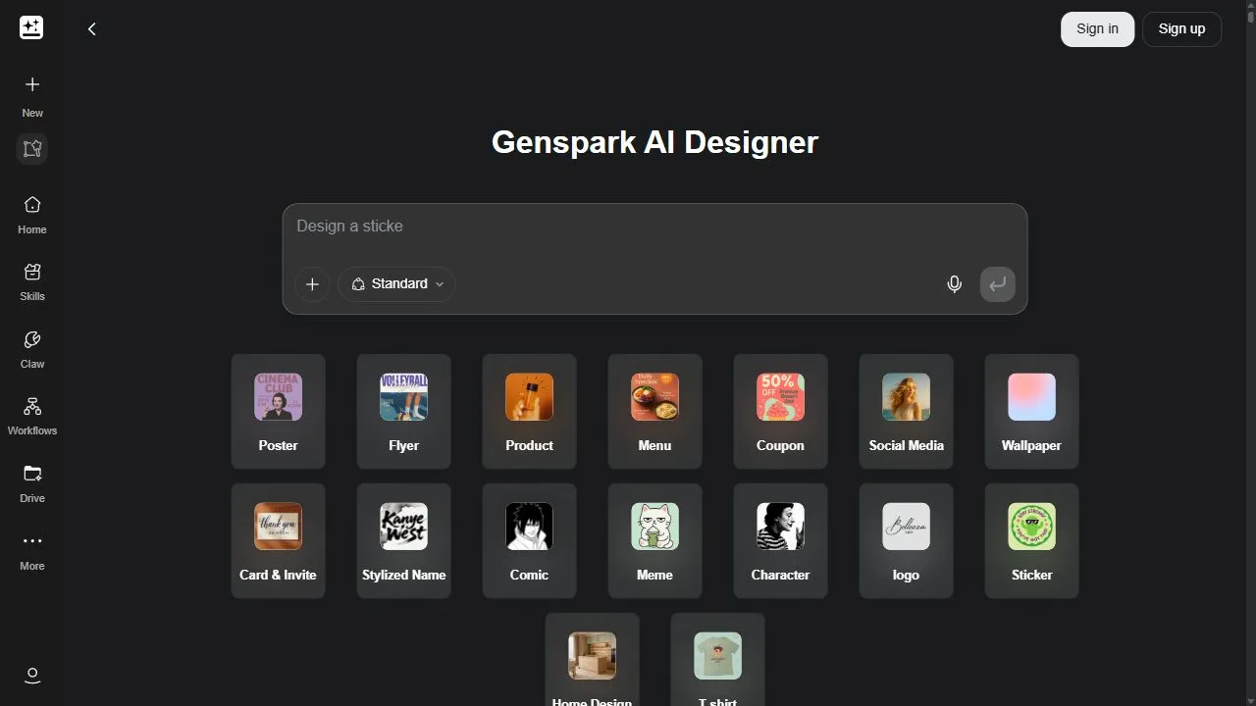The width and height of the screenshot is (1256, 706).
Task: Start a New project from sidebar
Action: tap(32, 97)
